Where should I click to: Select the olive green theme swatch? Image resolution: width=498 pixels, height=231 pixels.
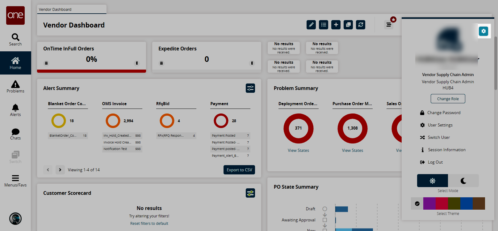[454, 203]
